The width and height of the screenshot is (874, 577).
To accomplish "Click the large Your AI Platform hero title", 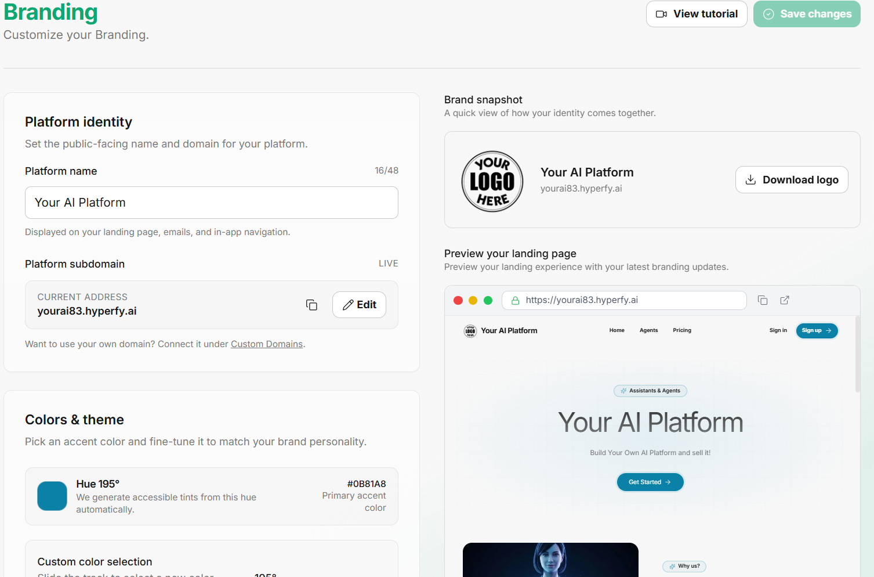I will 650,423.
